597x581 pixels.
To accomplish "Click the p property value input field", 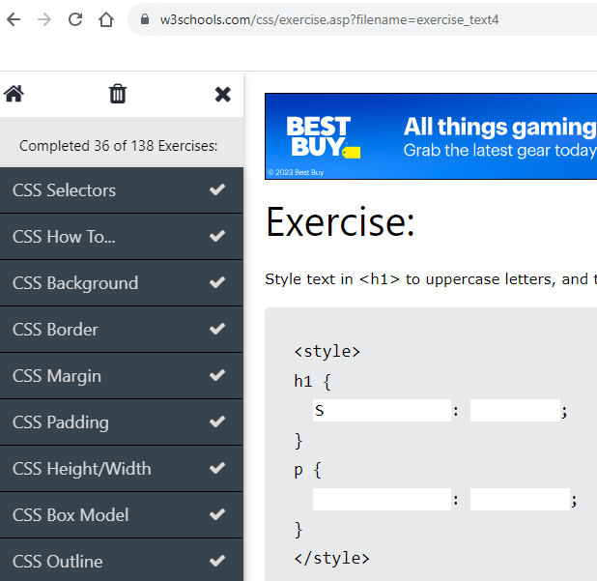I will pyautogui.click(x=520, y=500).
